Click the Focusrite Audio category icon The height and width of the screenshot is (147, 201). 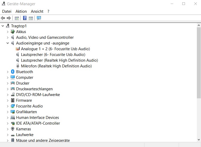click(x=13, y=106)
